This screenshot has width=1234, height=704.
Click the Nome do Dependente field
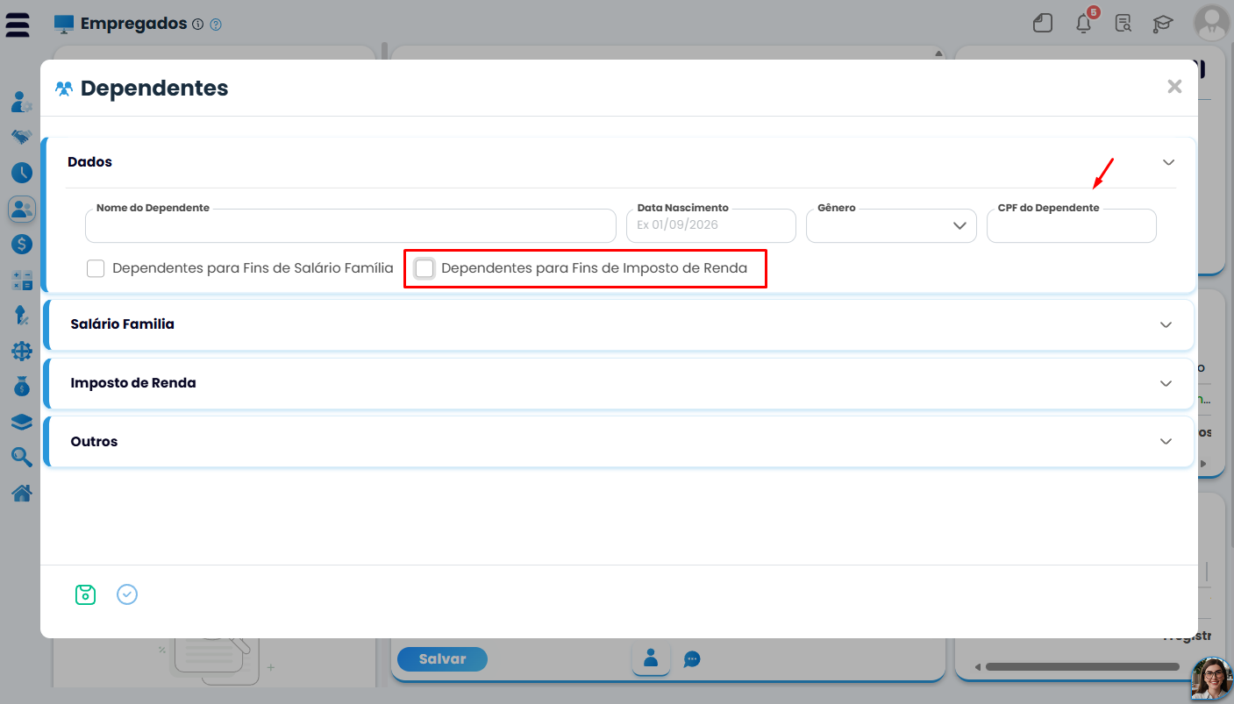(x=351, y=226)
